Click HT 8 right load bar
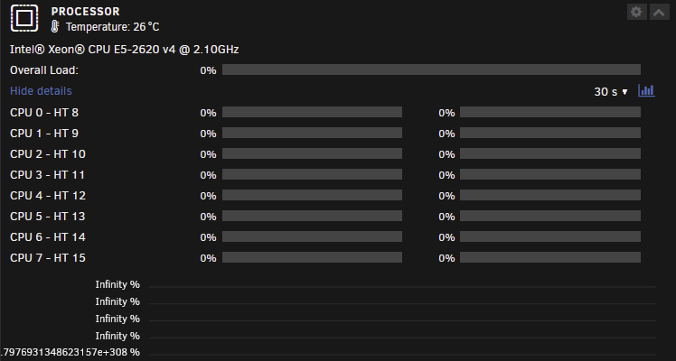This screenshot has height=361, width=676. pos(550,112)
